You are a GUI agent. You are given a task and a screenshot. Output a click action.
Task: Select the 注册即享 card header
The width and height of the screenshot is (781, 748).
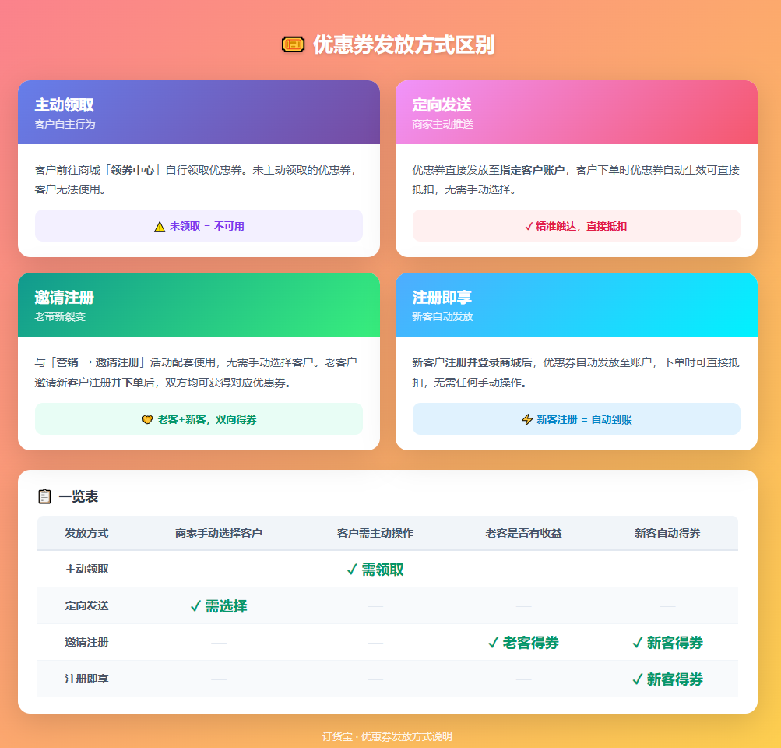point(576,305)
